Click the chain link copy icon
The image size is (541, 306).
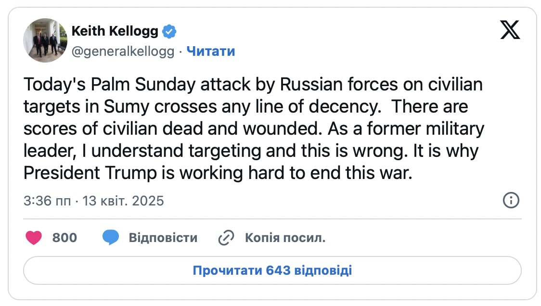pos(226,238)
